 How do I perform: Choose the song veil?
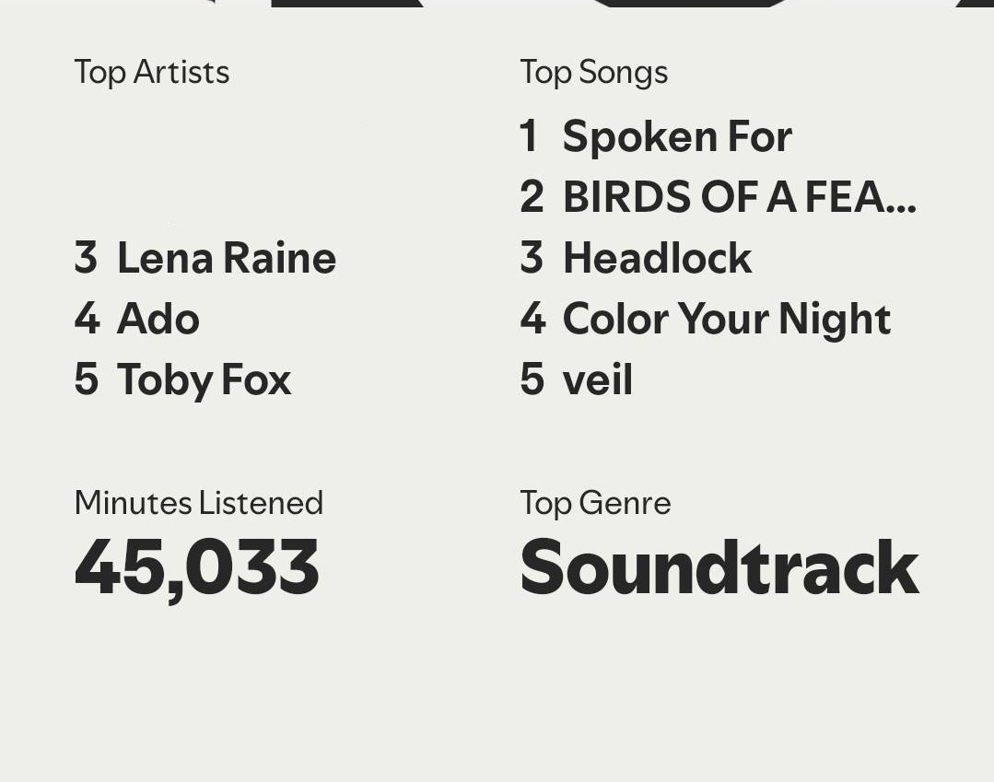597,379
